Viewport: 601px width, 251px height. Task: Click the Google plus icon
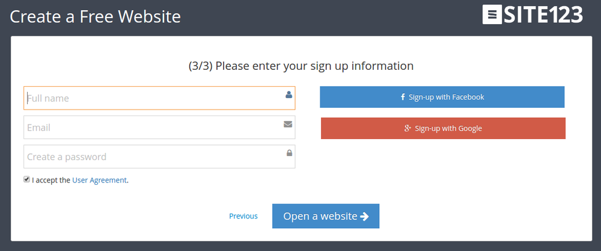click(x=407, y=128)
